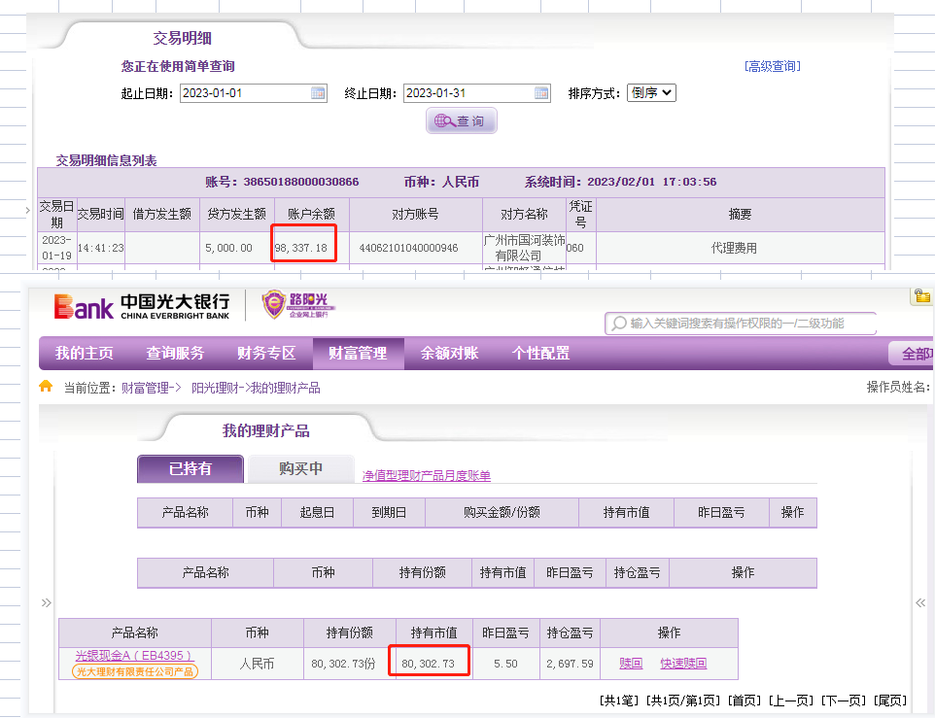Screen dimensions: 935x718
Task: Click the China Everbright Bank logo
Action: click(142, 306)
